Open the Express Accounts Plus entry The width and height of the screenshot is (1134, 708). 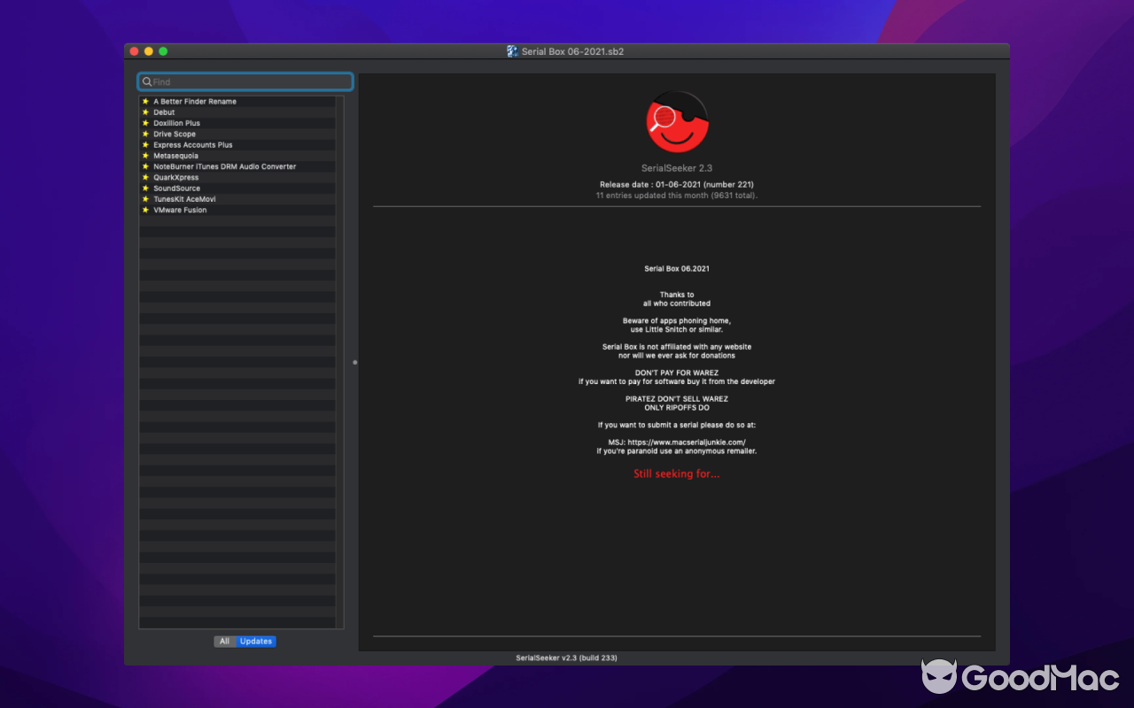coord(193,145)
